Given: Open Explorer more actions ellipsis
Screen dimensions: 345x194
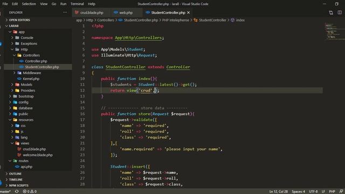Looking at the screenshot, I should (65, 12).
